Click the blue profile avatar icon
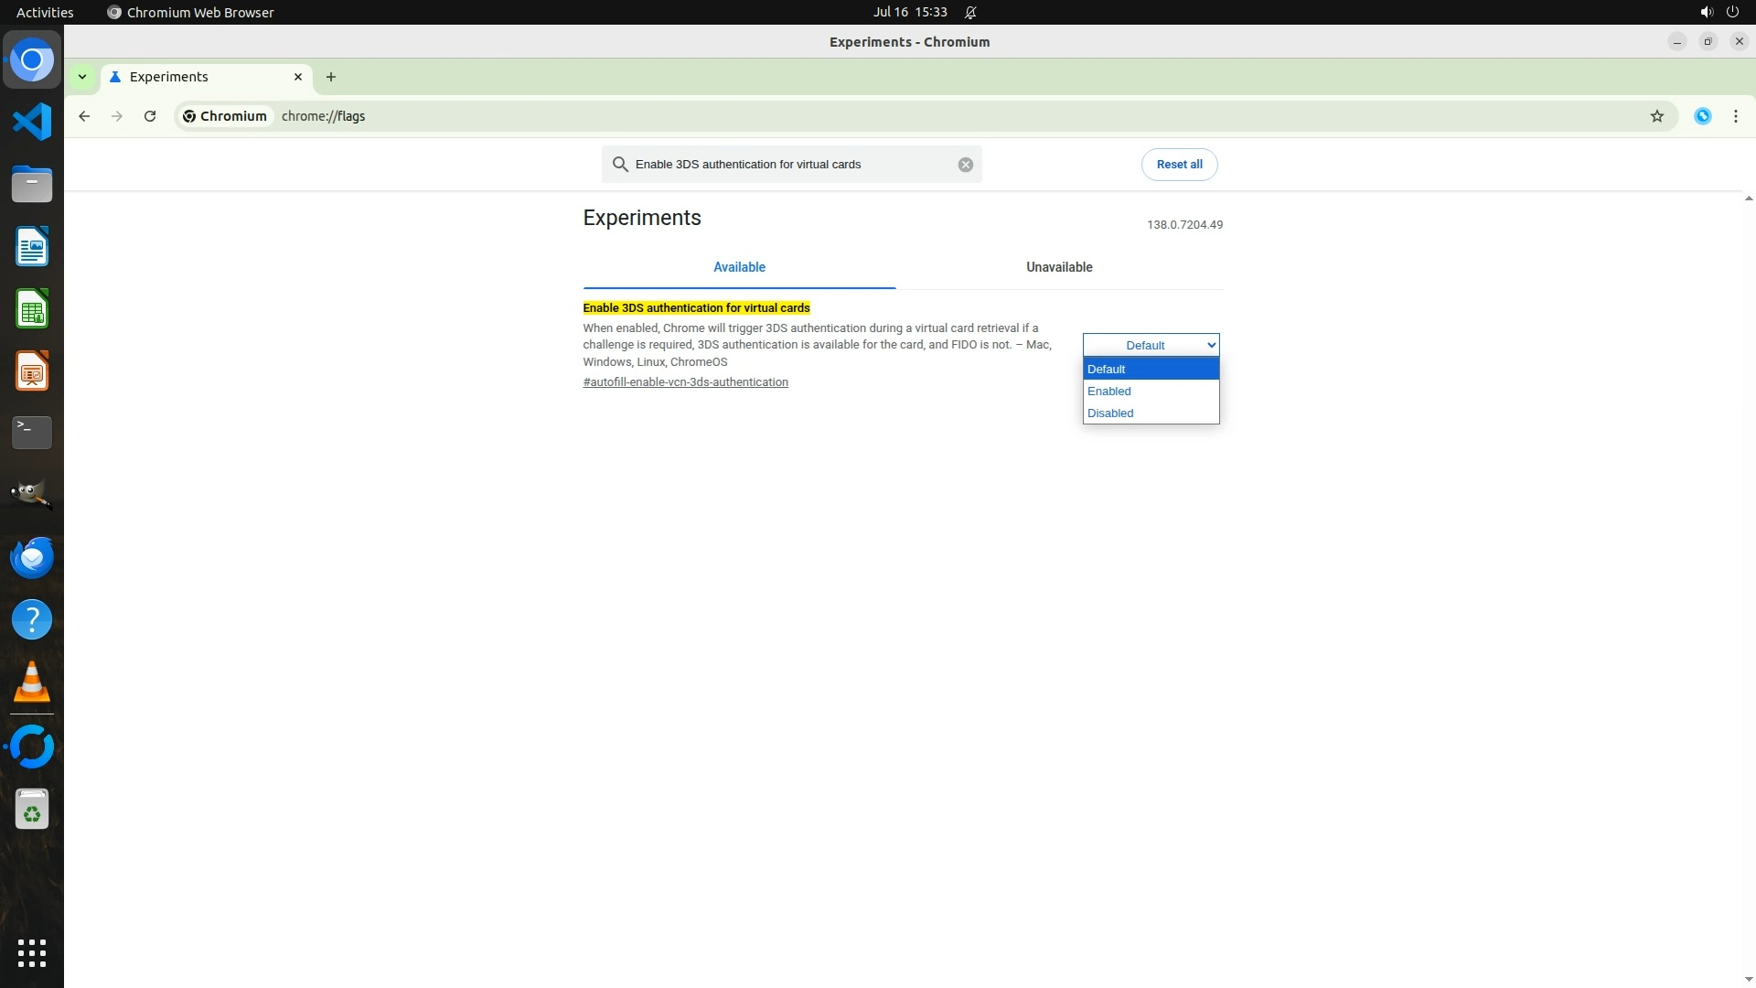The height and width of the screenshot is (988, 1756). pos(1702,116)
